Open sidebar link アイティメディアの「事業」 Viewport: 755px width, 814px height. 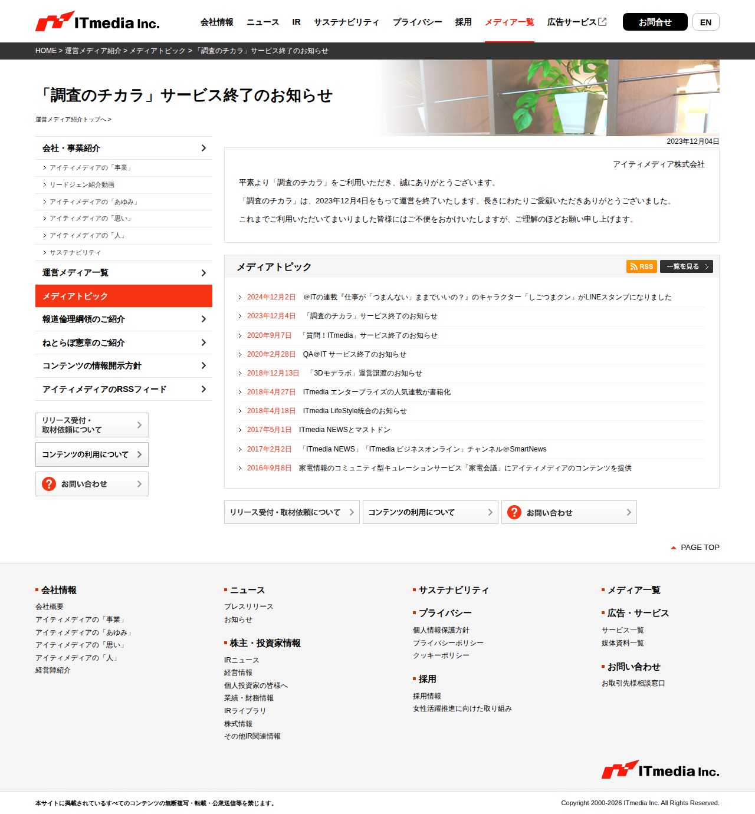[91, 168]
